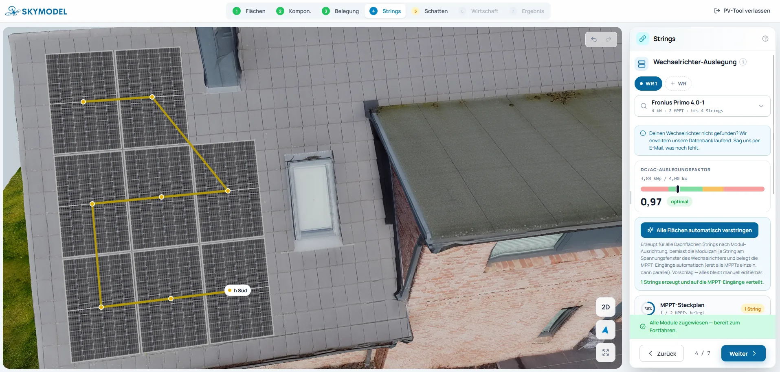The height and width of the screenshot is (372, 780).
Task: Open the Schatten step
Action: point(430,11)
